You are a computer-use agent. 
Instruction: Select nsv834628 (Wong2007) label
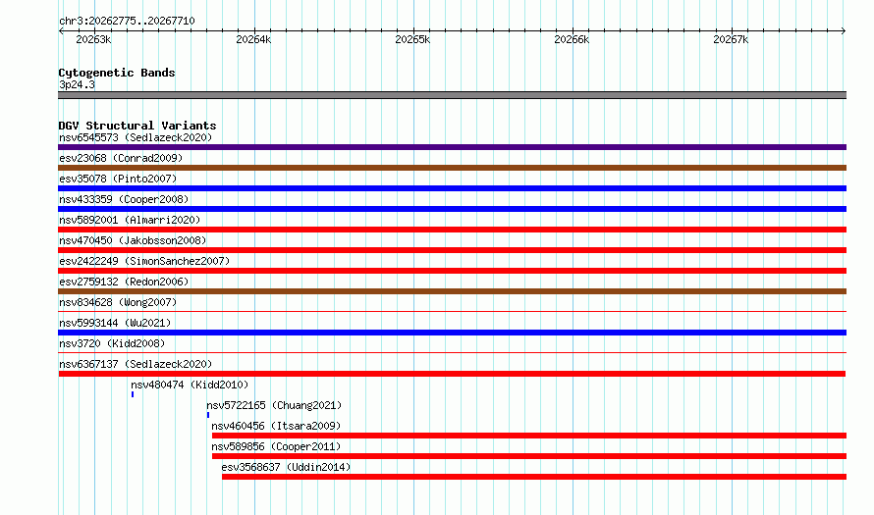click(118, 302)
